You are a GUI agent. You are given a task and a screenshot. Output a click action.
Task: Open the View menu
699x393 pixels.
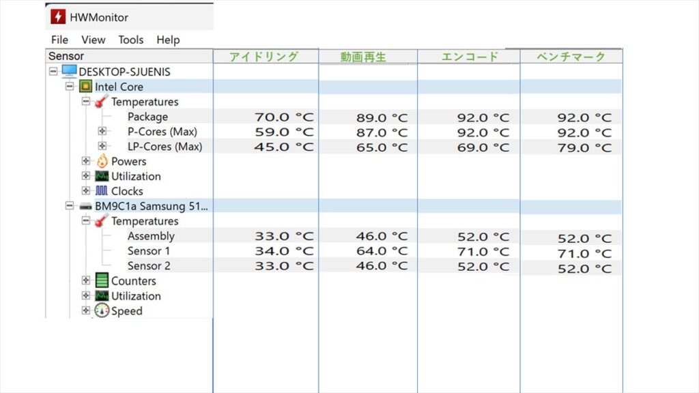coord(93,40)
